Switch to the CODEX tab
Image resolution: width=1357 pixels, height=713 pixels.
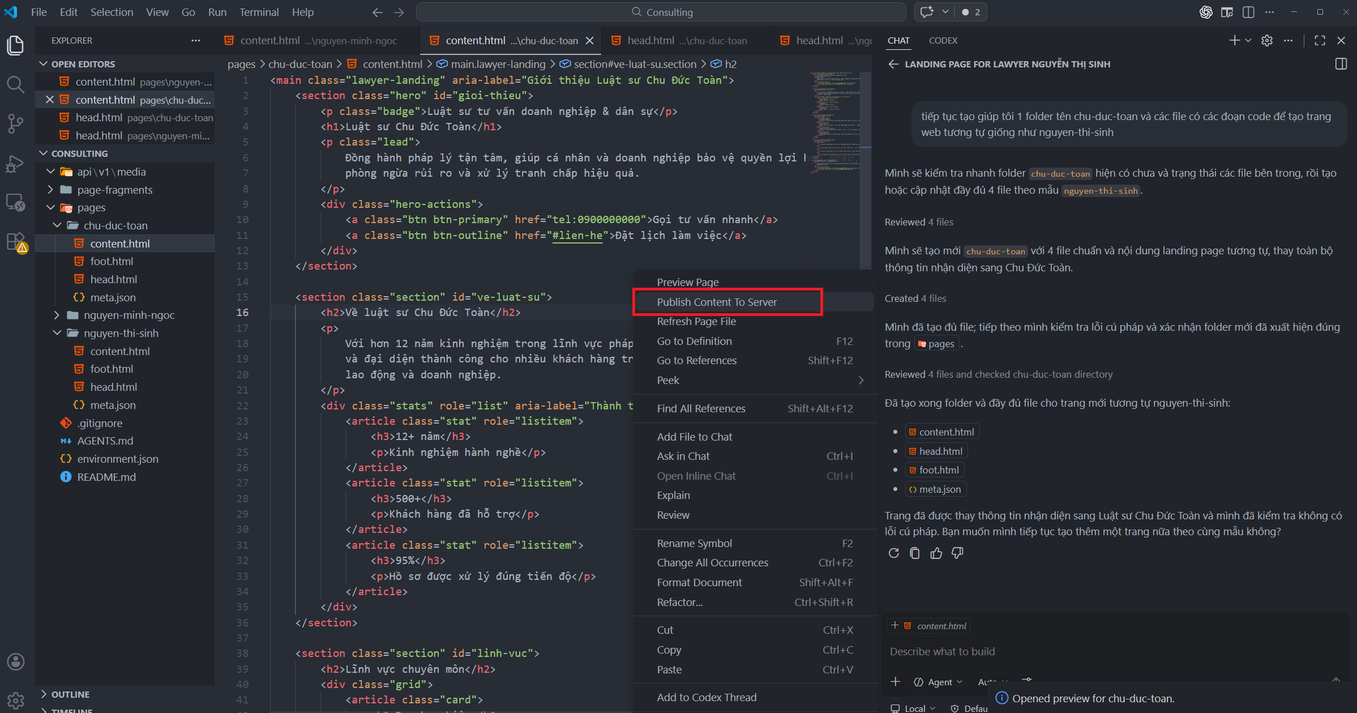(943, 41)
